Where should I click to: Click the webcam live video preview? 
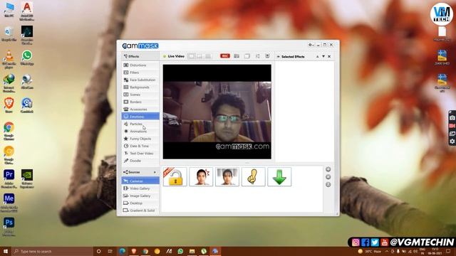(217, 112)
